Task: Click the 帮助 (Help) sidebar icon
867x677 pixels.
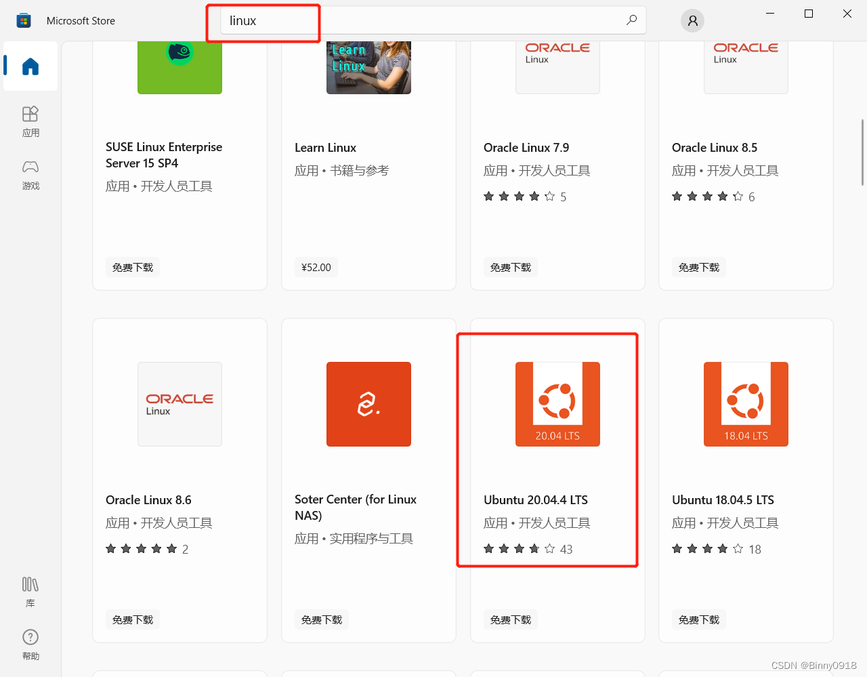Action: (x=30, y=637)
